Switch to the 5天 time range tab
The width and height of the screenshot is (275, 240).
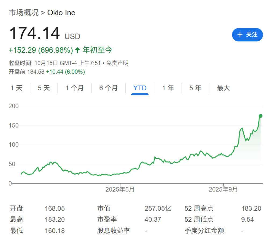pyautogui.click(x=44, y=88)
